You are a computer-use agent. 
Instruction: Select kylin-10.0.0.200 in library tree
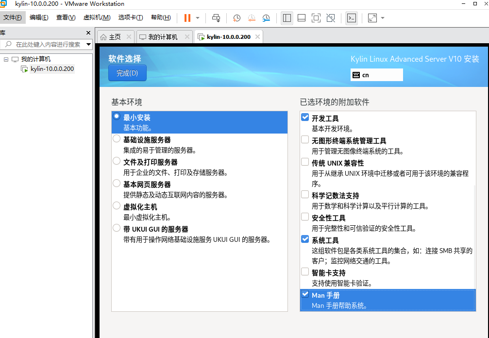tap(52, 68)
